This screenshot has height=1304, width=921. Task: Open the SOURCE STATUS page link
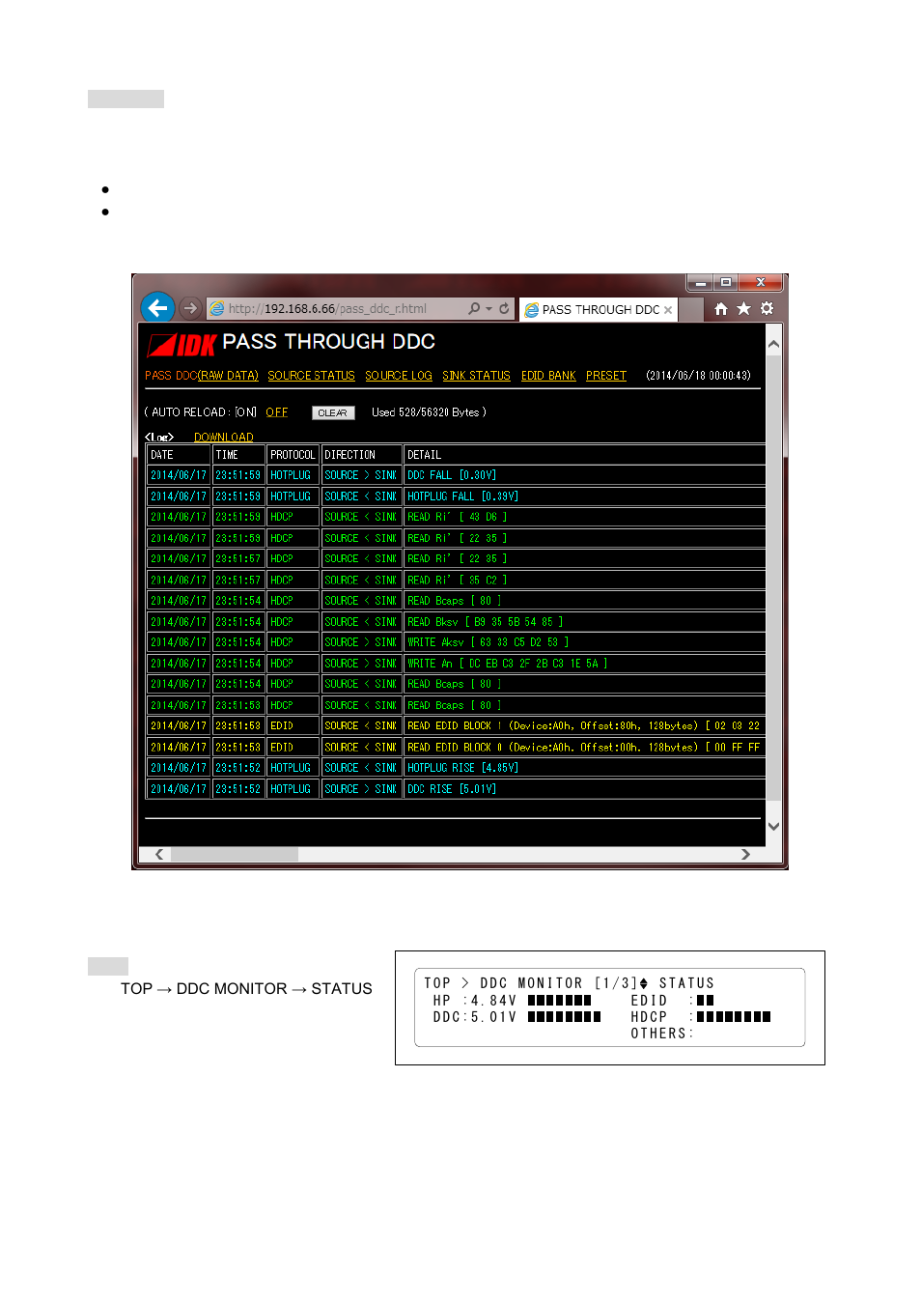(311, 376)
